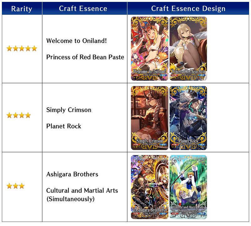
Task: Open the Ashigara Brothers card image
Action: pos(150,187)
